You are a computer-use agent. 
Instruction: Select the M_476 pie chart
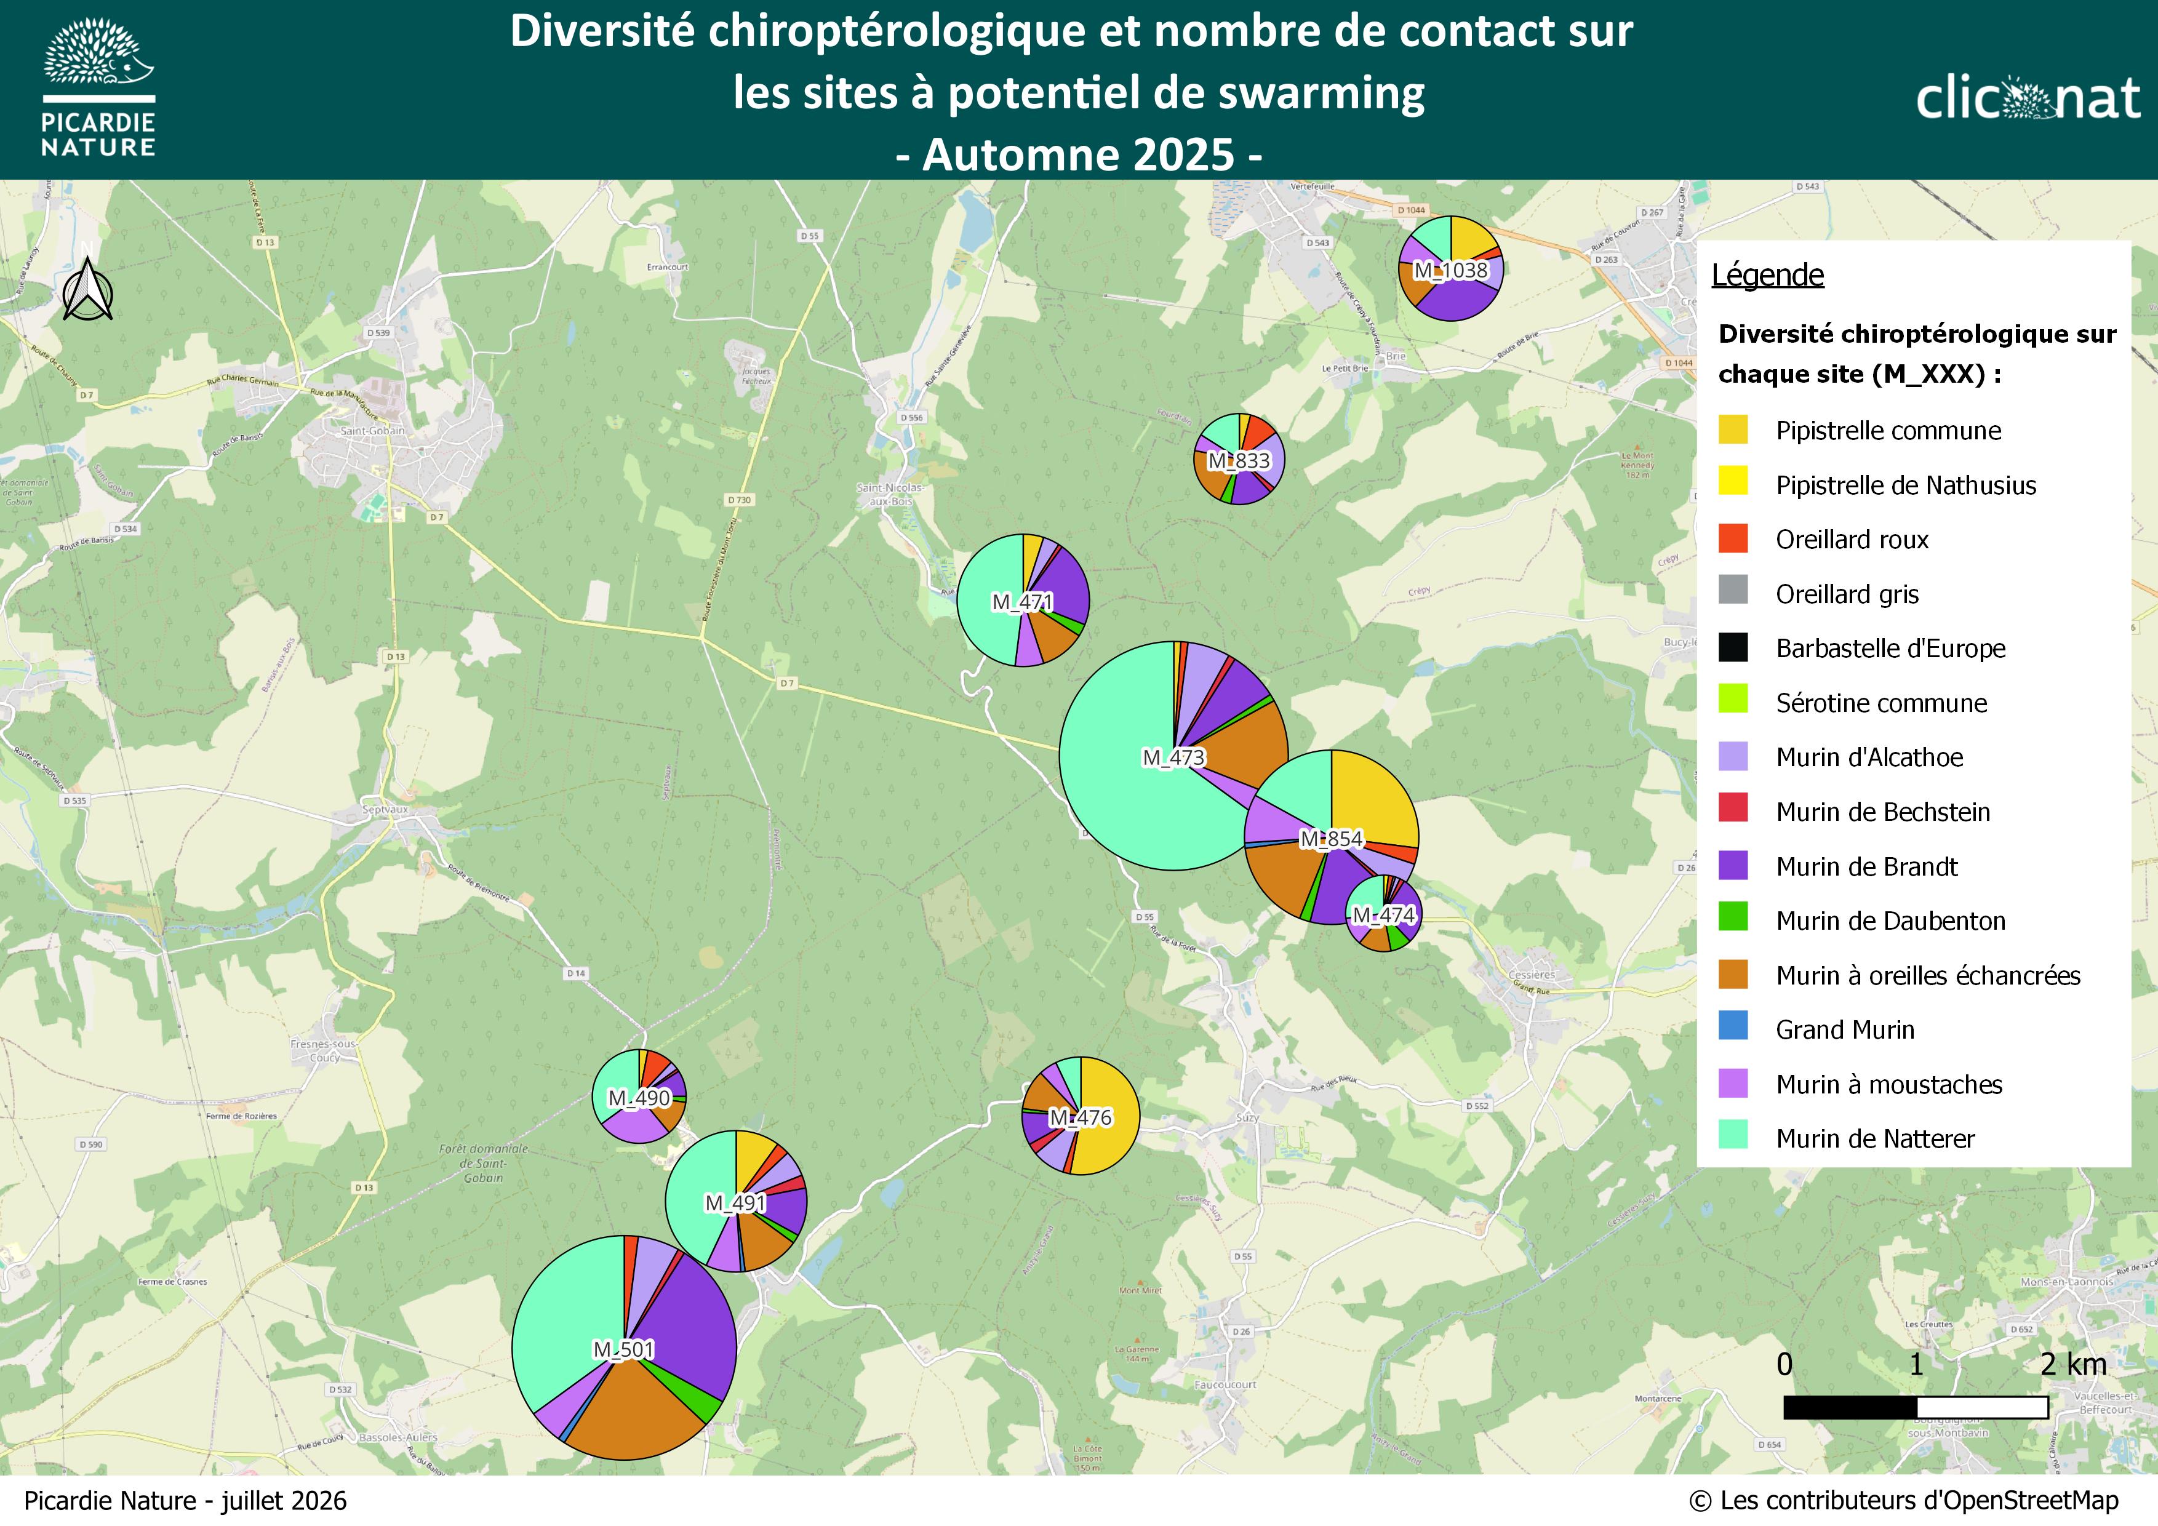[1081, 1116]
